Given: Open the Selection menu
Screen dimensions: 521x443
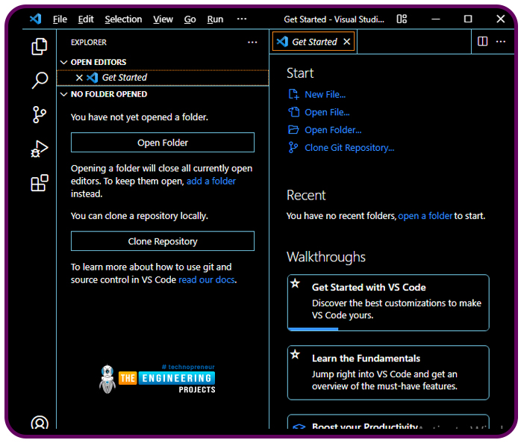Looking at the screenshot, I should (x=123, y=19).
